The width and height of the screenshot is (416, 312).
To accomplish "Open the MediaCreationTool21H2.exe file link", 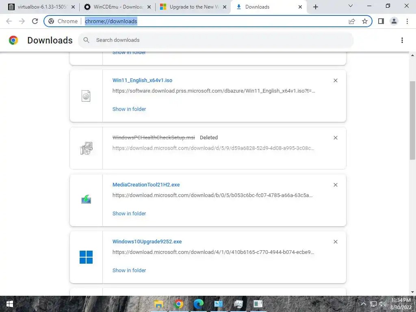I will click(x=146, y=185).
